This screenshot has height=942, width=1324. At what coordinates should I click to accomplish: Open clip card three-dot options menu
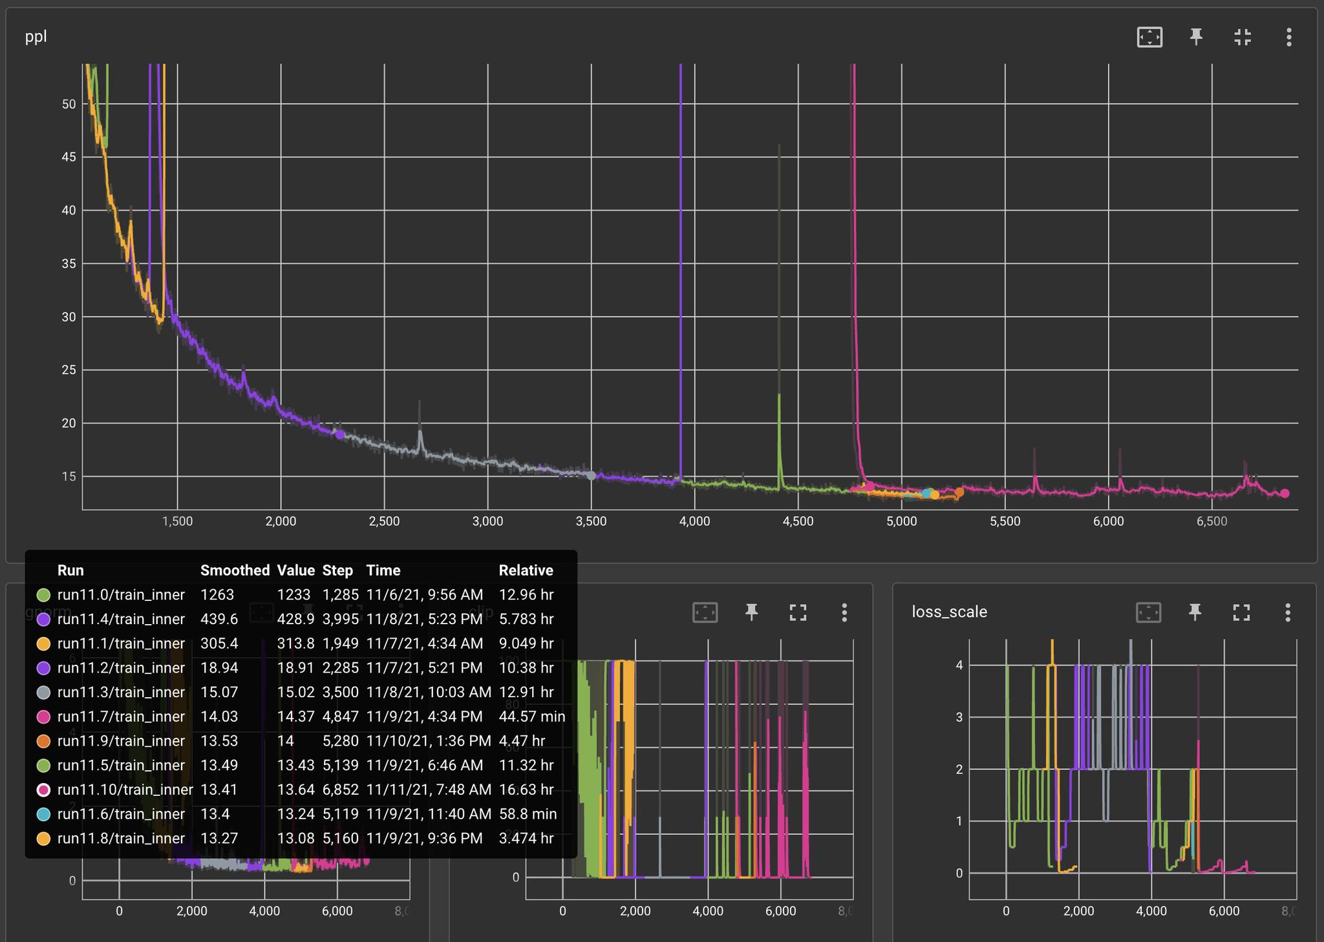coord(844,612)
